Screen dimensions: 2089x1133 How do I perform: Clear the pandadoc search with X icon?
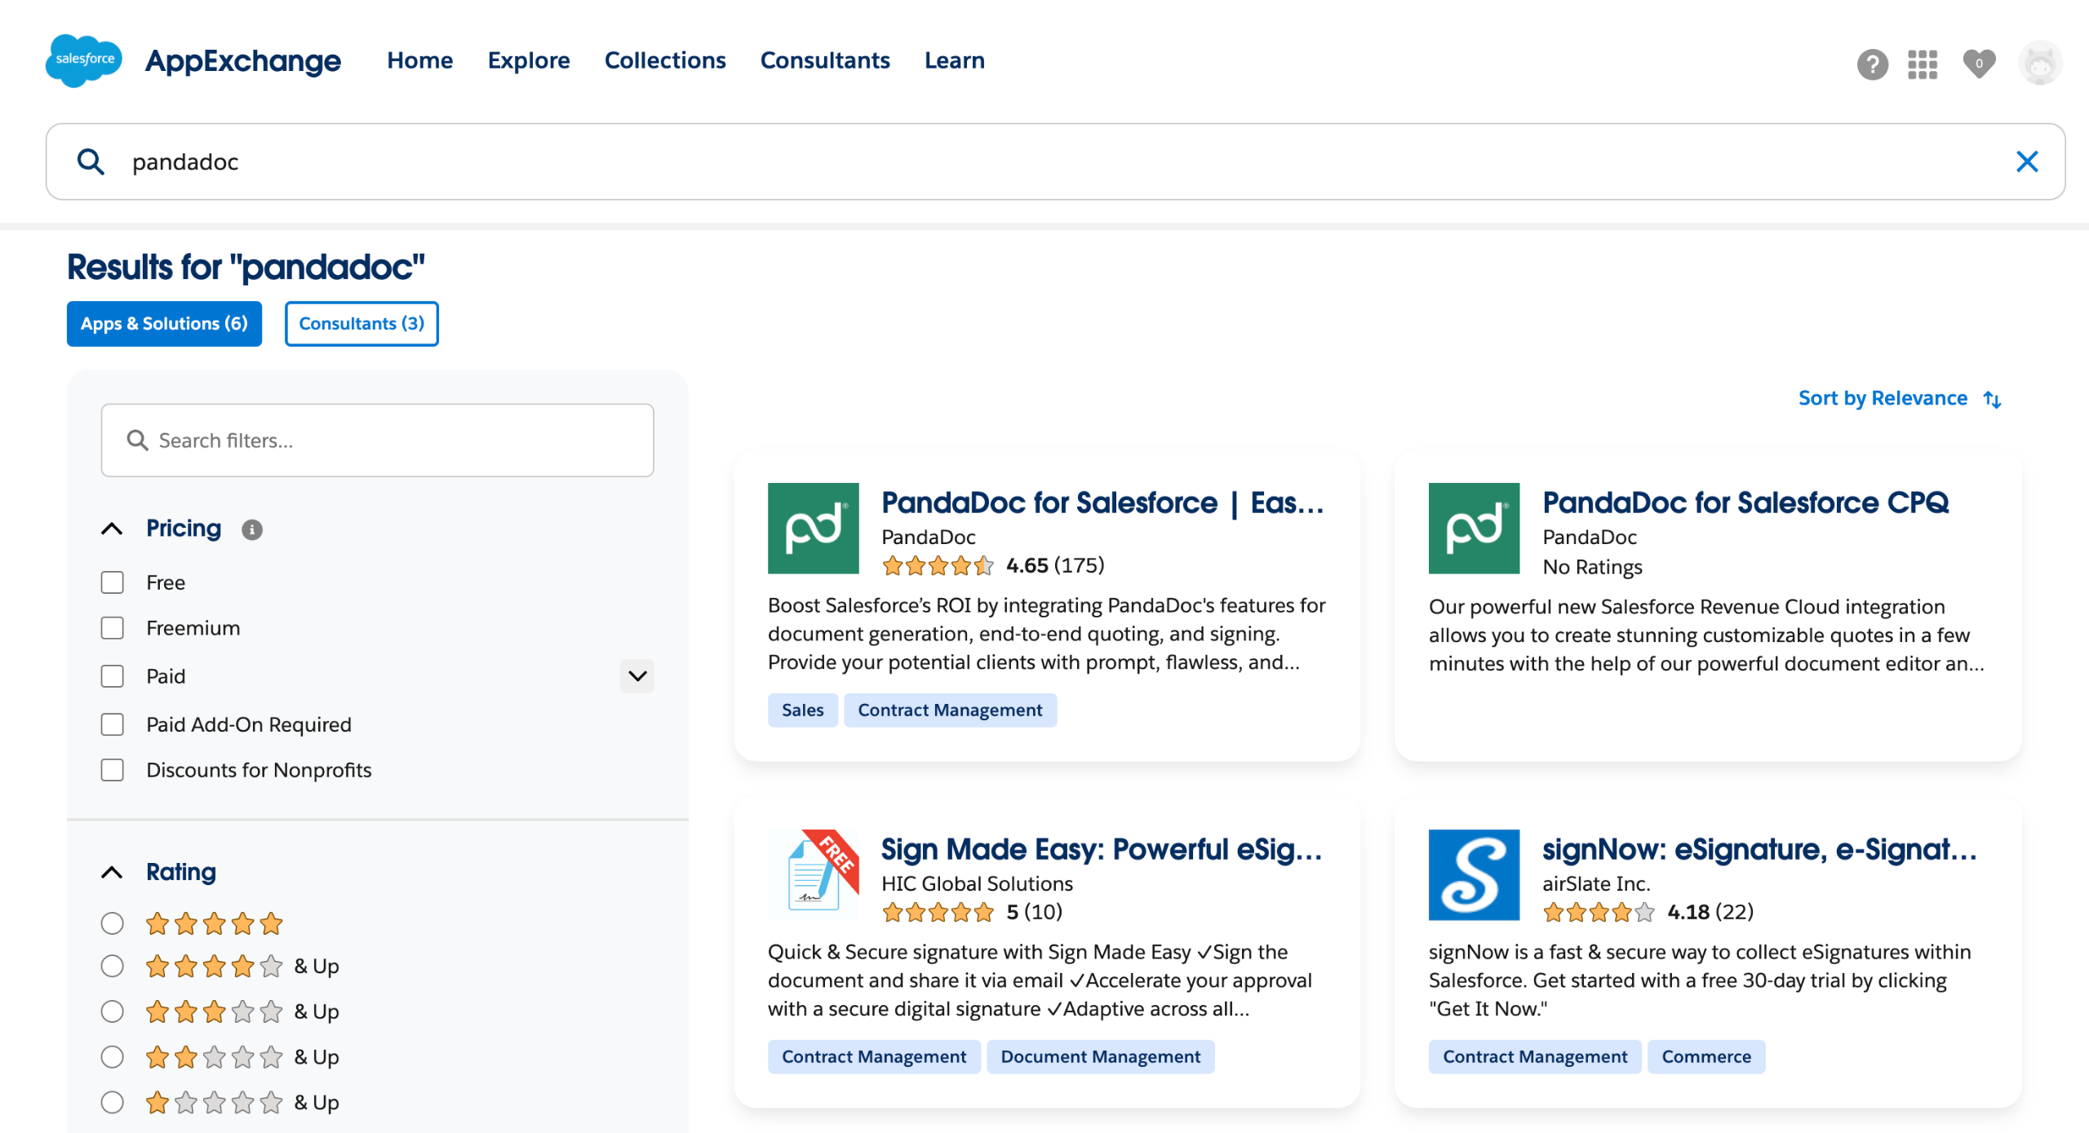point(2026,162)
